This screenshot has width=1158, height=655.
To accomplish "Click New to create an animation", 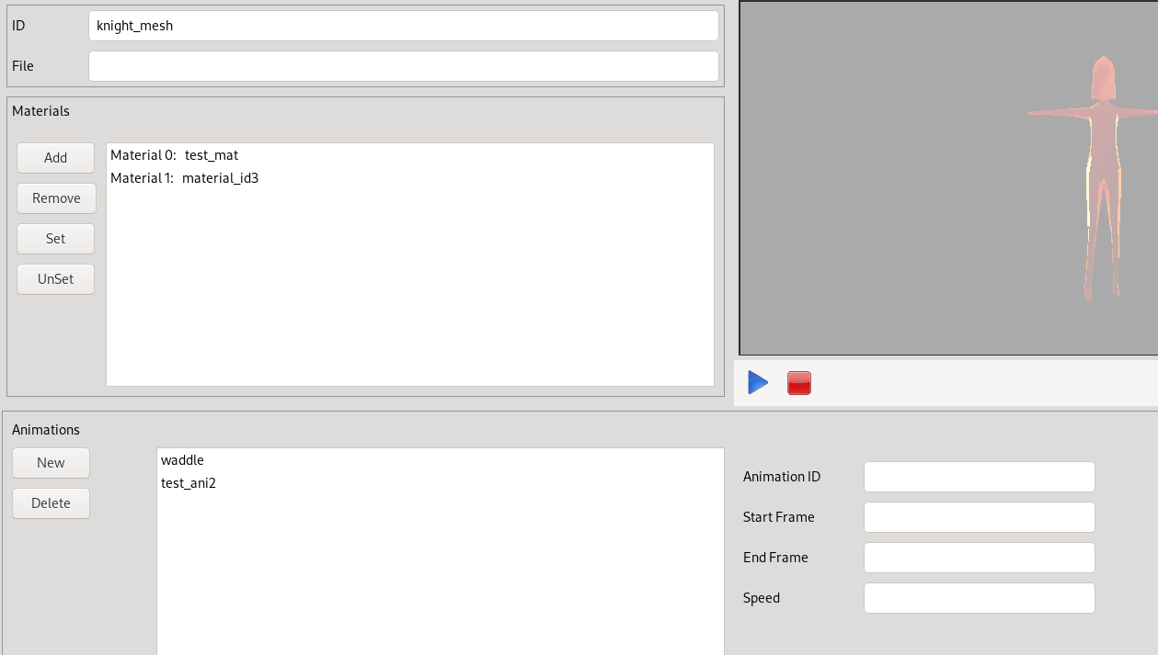I will click(51, 463).
